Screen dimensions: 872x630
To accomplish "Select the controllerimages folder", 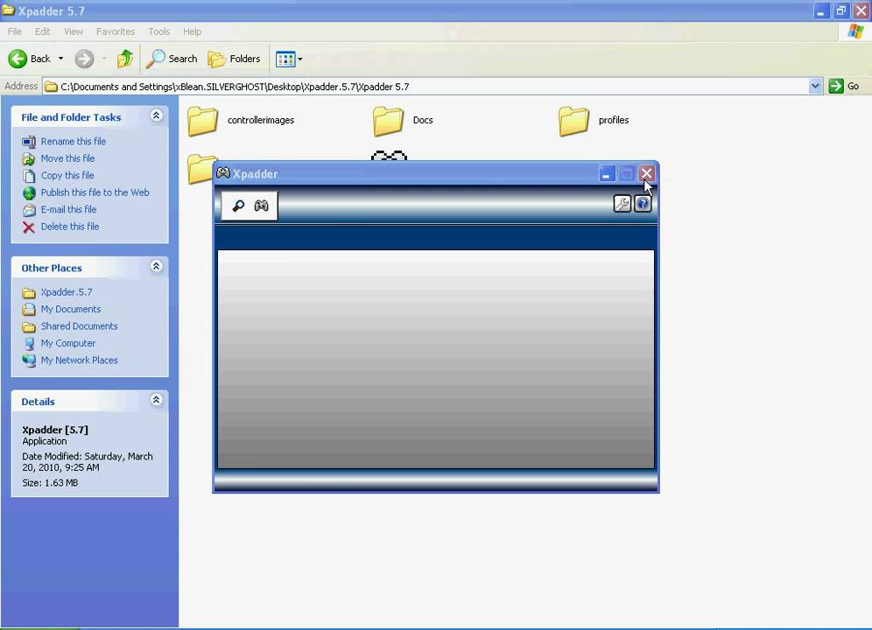I will tap(241, 121).
